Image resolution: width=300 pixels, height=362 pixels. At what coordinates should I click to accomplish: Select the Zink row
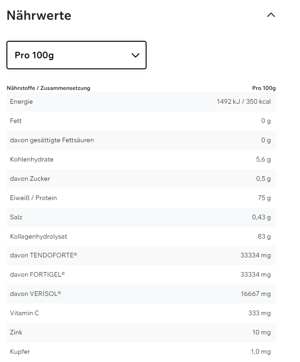point(141,333)
